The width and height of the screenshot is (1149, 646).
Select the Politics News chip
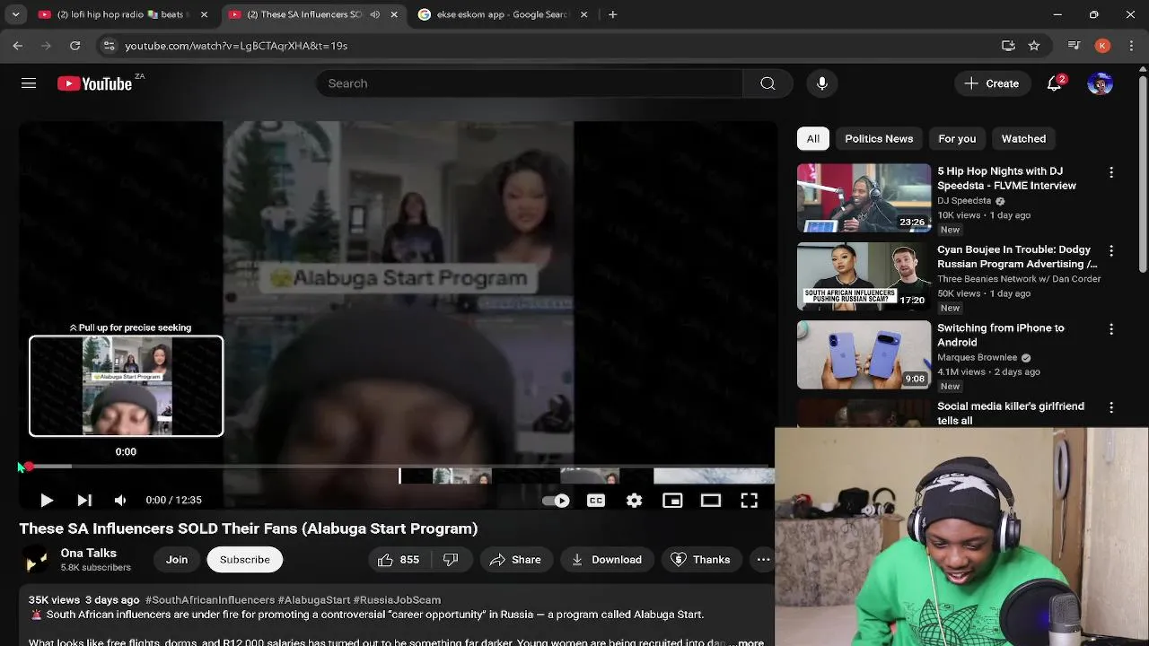pyautogui.click(x=879, y=139)
